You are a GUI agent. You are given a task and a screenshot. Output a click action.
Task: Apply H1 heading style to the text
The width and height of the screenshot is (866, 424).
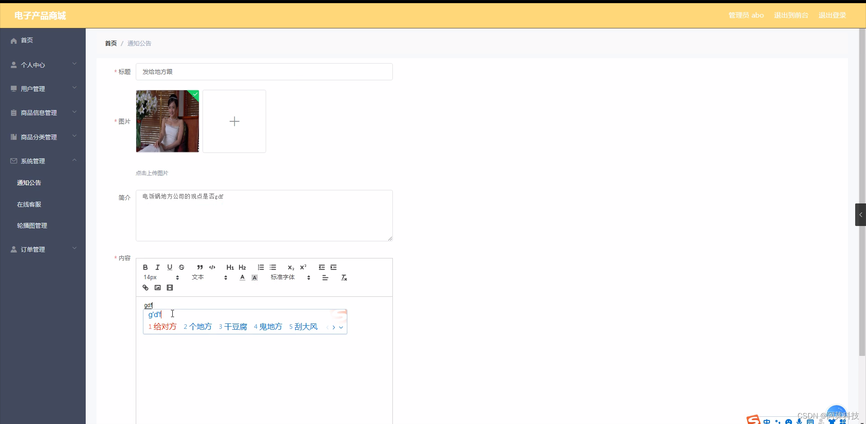point(230,267)
